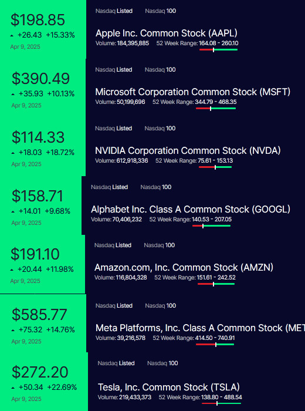305x411 pixels.
Task: Click the up-arrow icon beside Amazon's +20.44 change
Action: tap(12, 269)
